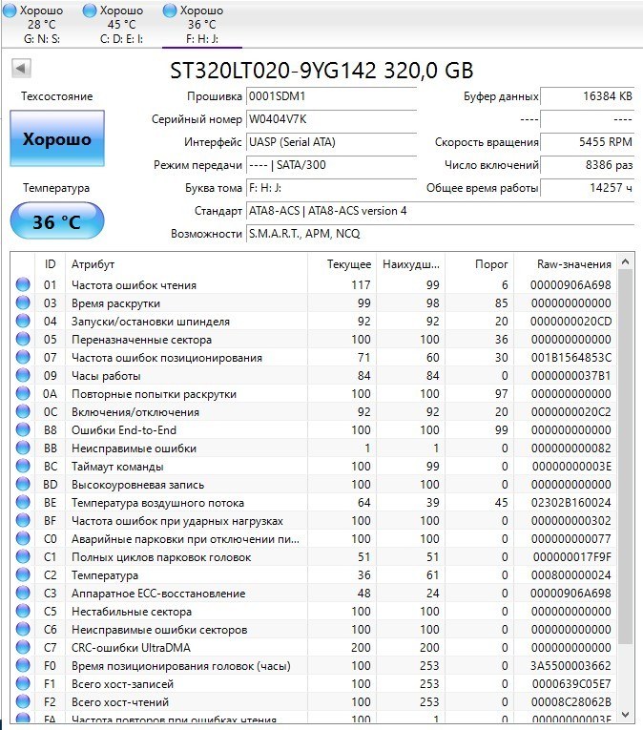
Task: Click status icon of attribute B8 End-to-End errors
Action: 23,429
